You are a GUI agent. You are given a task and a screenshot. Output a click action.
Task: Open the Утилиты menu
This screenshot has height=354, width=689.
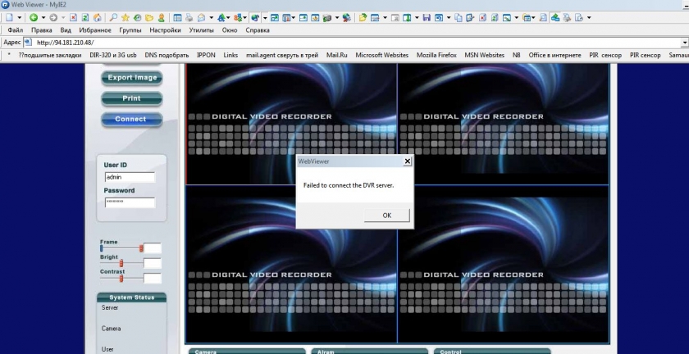[x=201, y=30]
